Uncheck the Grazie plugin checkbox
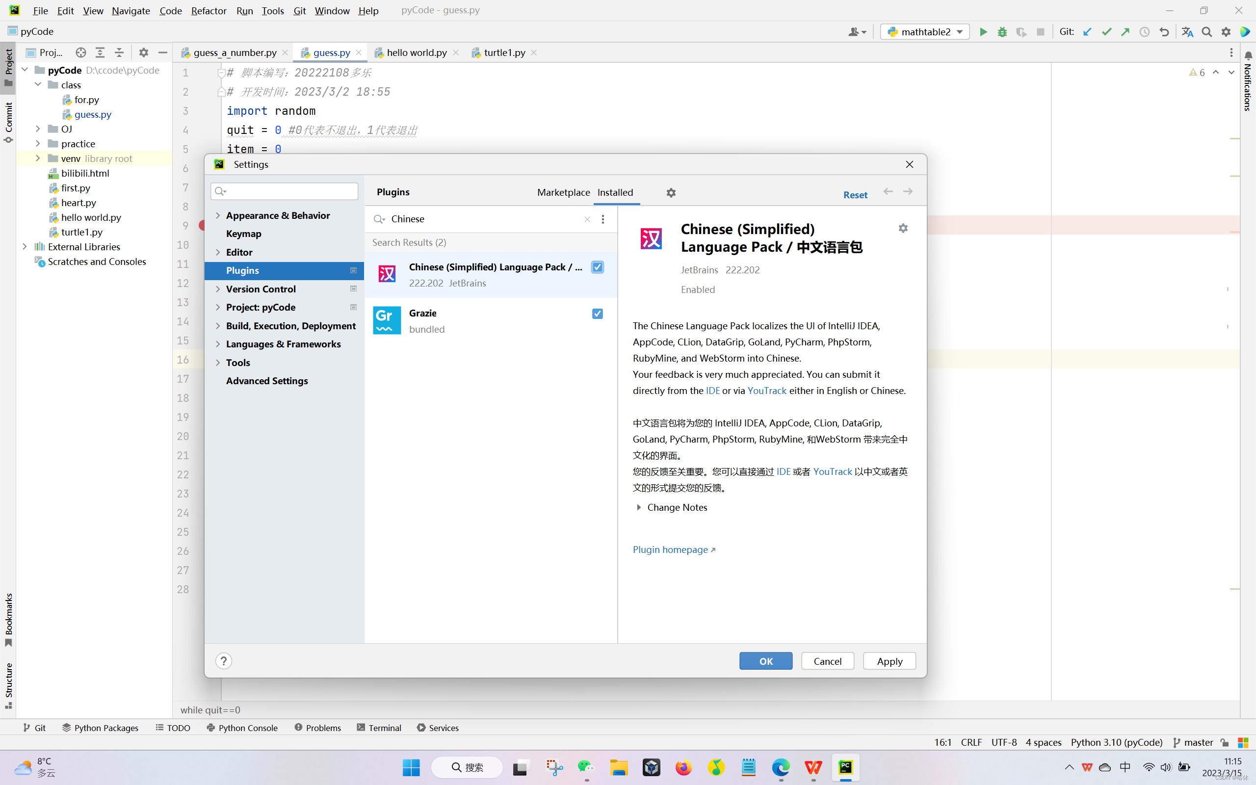This screenshot has width=1256, height=785. pos(598,314)
